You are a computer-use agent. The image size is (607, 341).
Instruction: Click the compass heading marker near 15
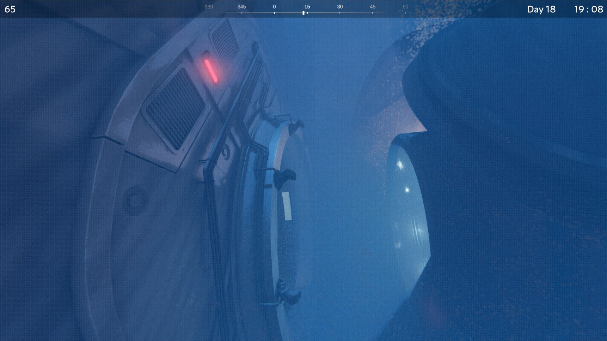pyautogui.click(x=303, y=13)
